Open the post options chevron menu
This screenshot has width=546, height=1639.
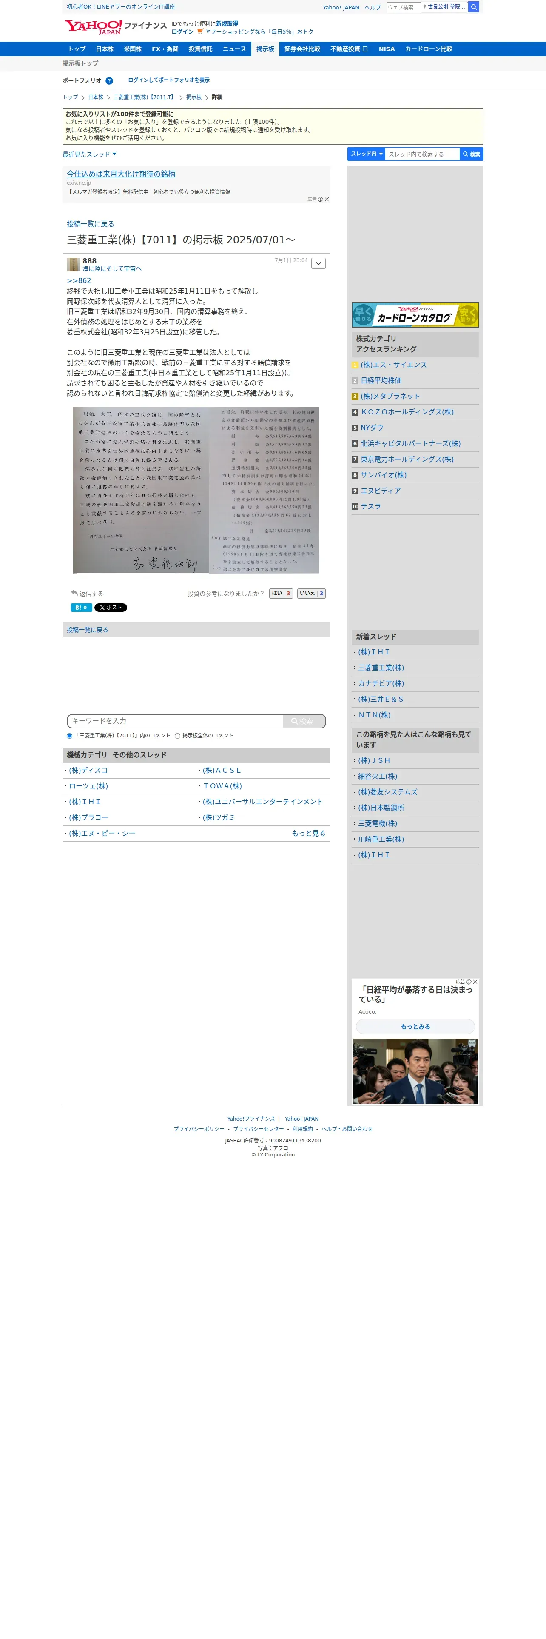tap(318, 263)
